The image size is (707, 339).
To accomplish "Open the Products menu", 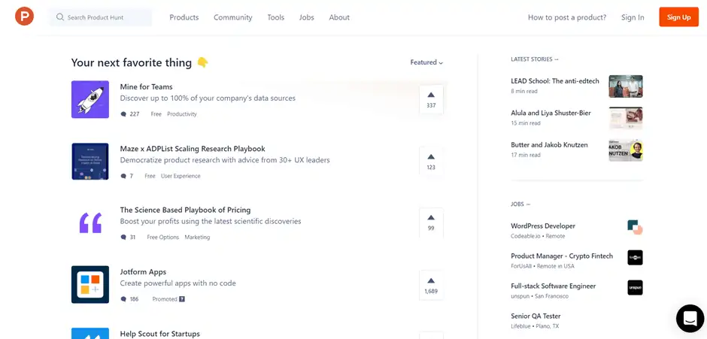I will [184, 17].
